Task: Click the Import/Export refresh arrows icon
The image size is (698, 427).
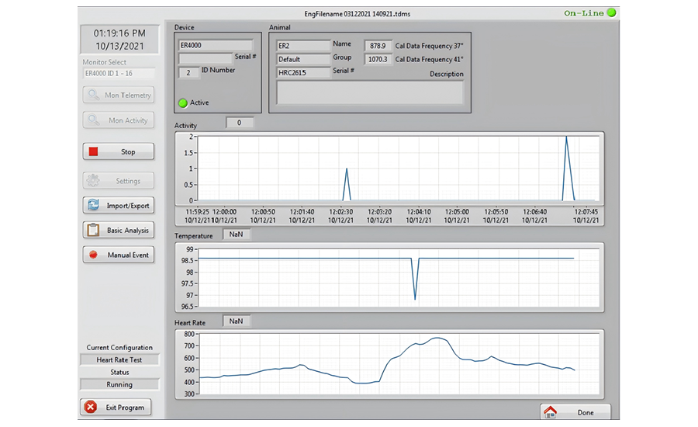Action: [x=93, y=205]
